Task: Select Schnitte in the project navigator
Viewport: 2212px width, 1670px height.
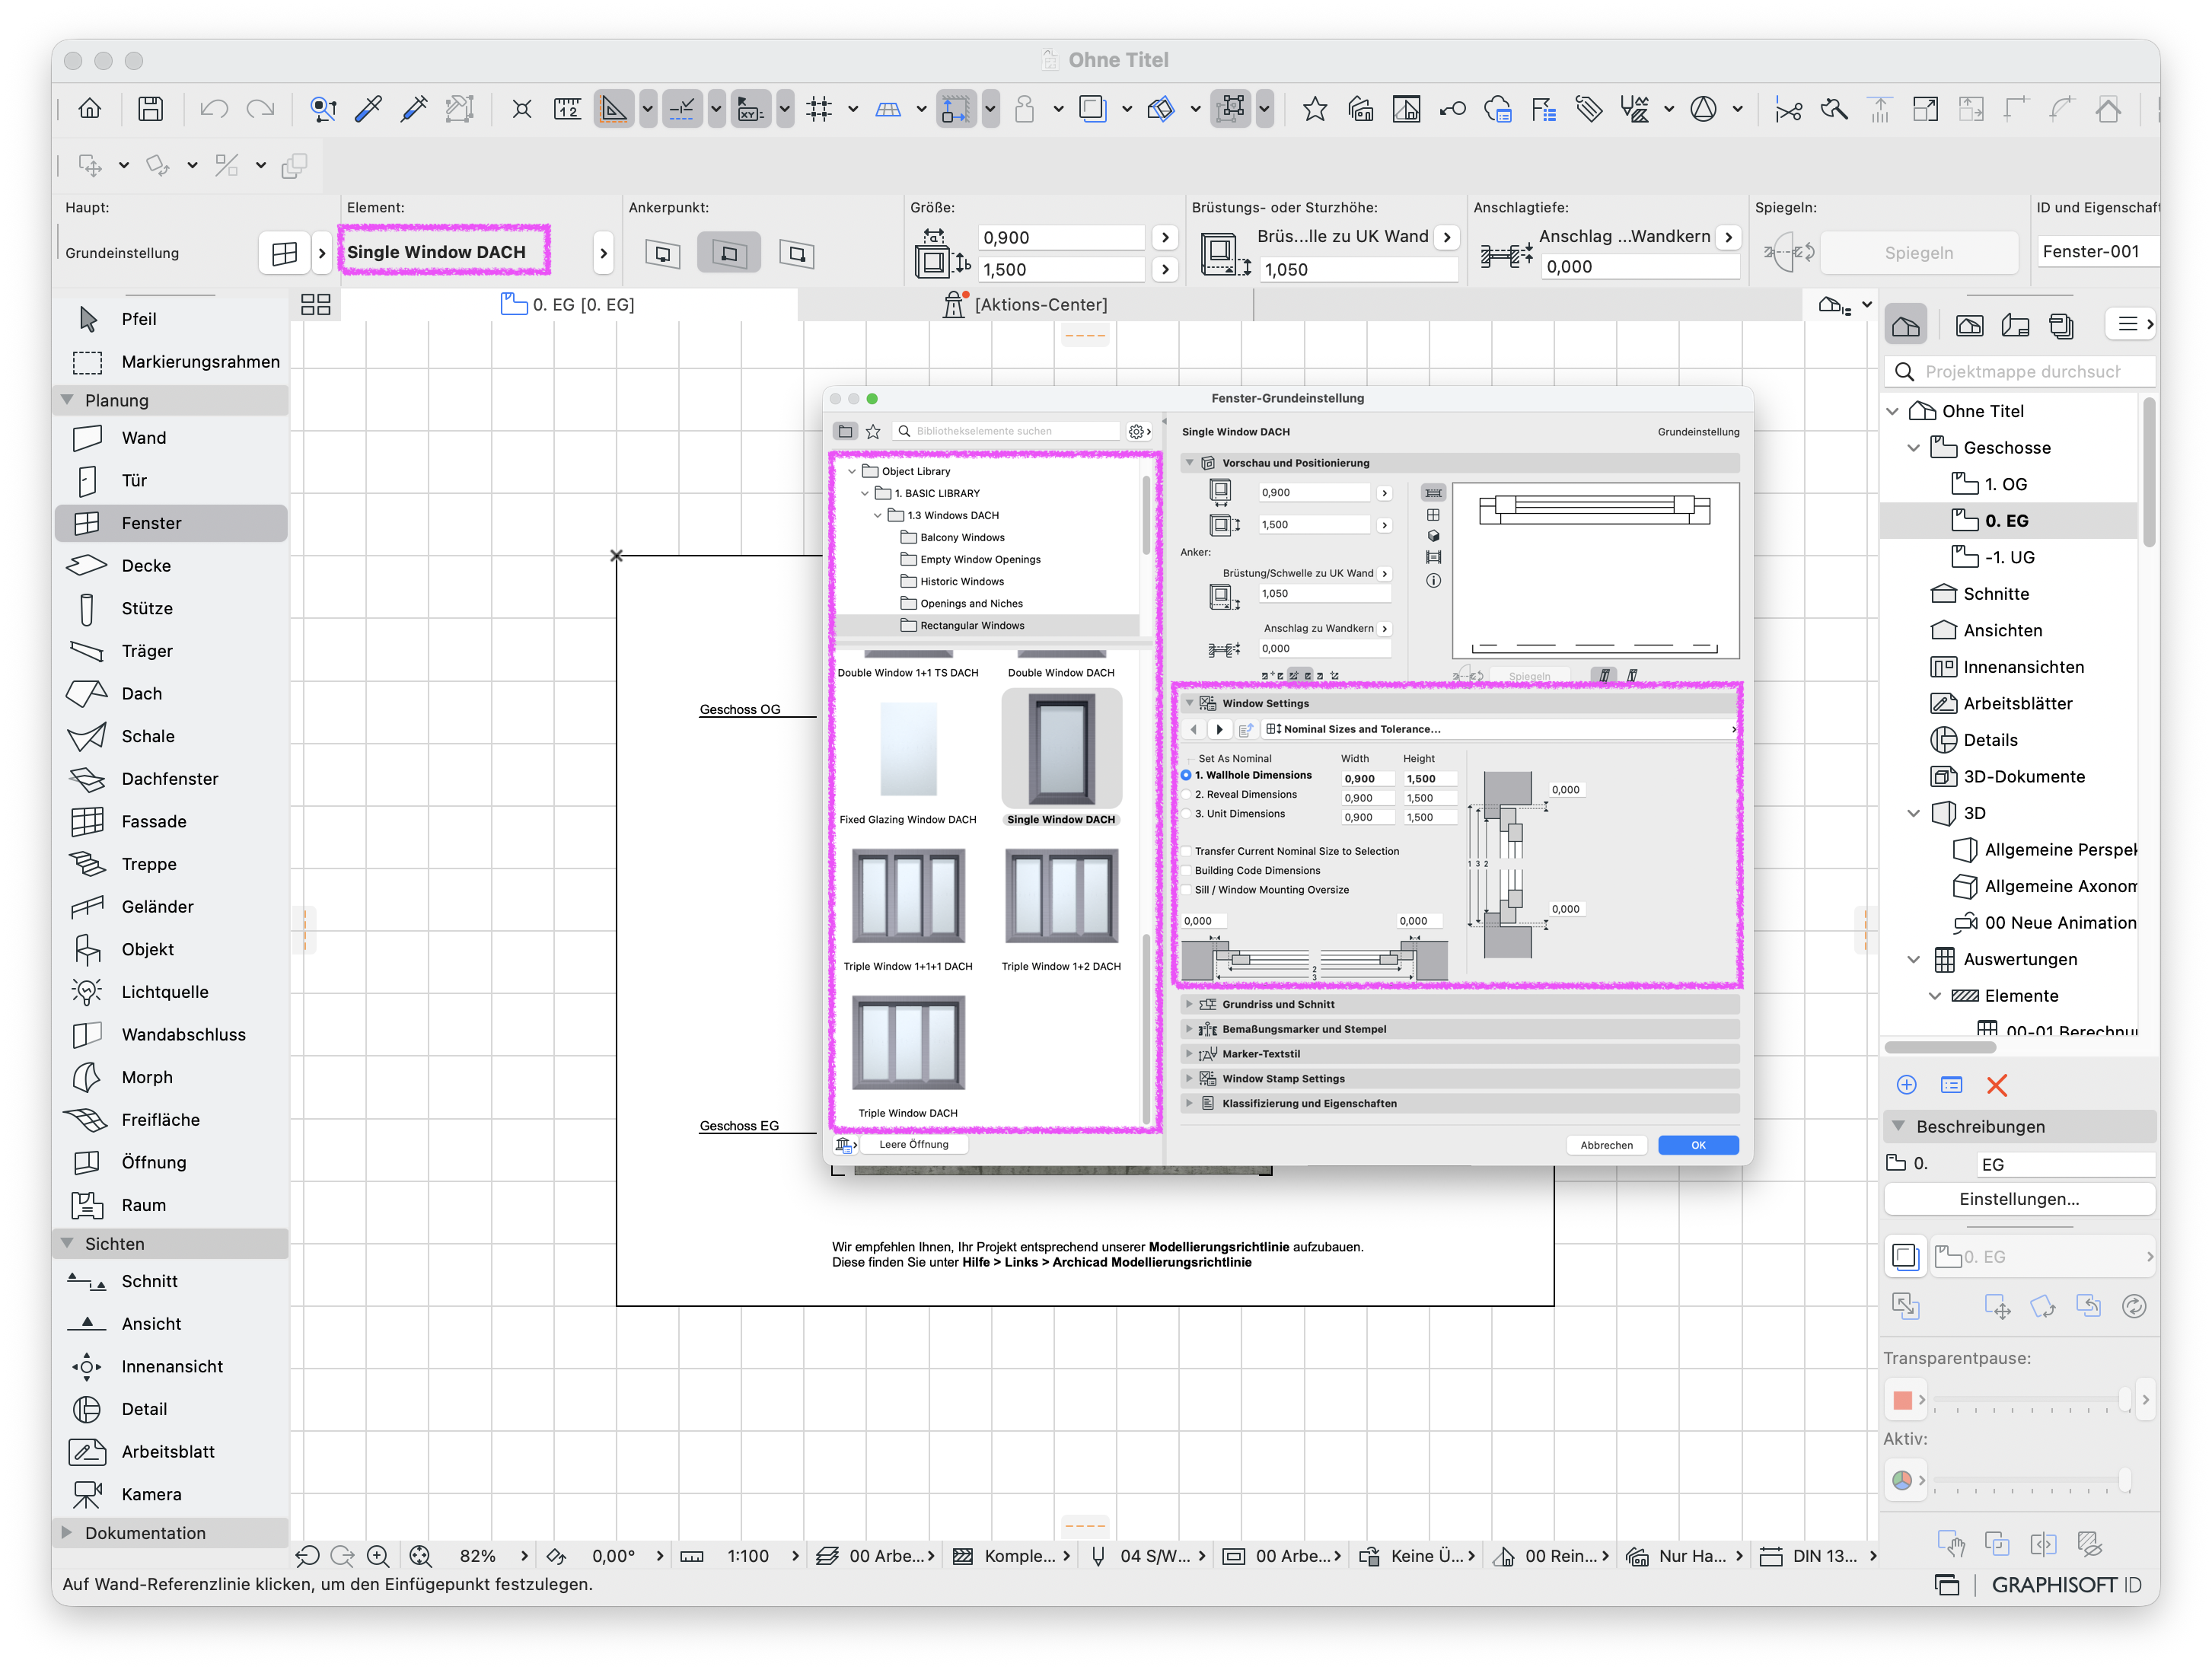Action: tap(1996, 594)
